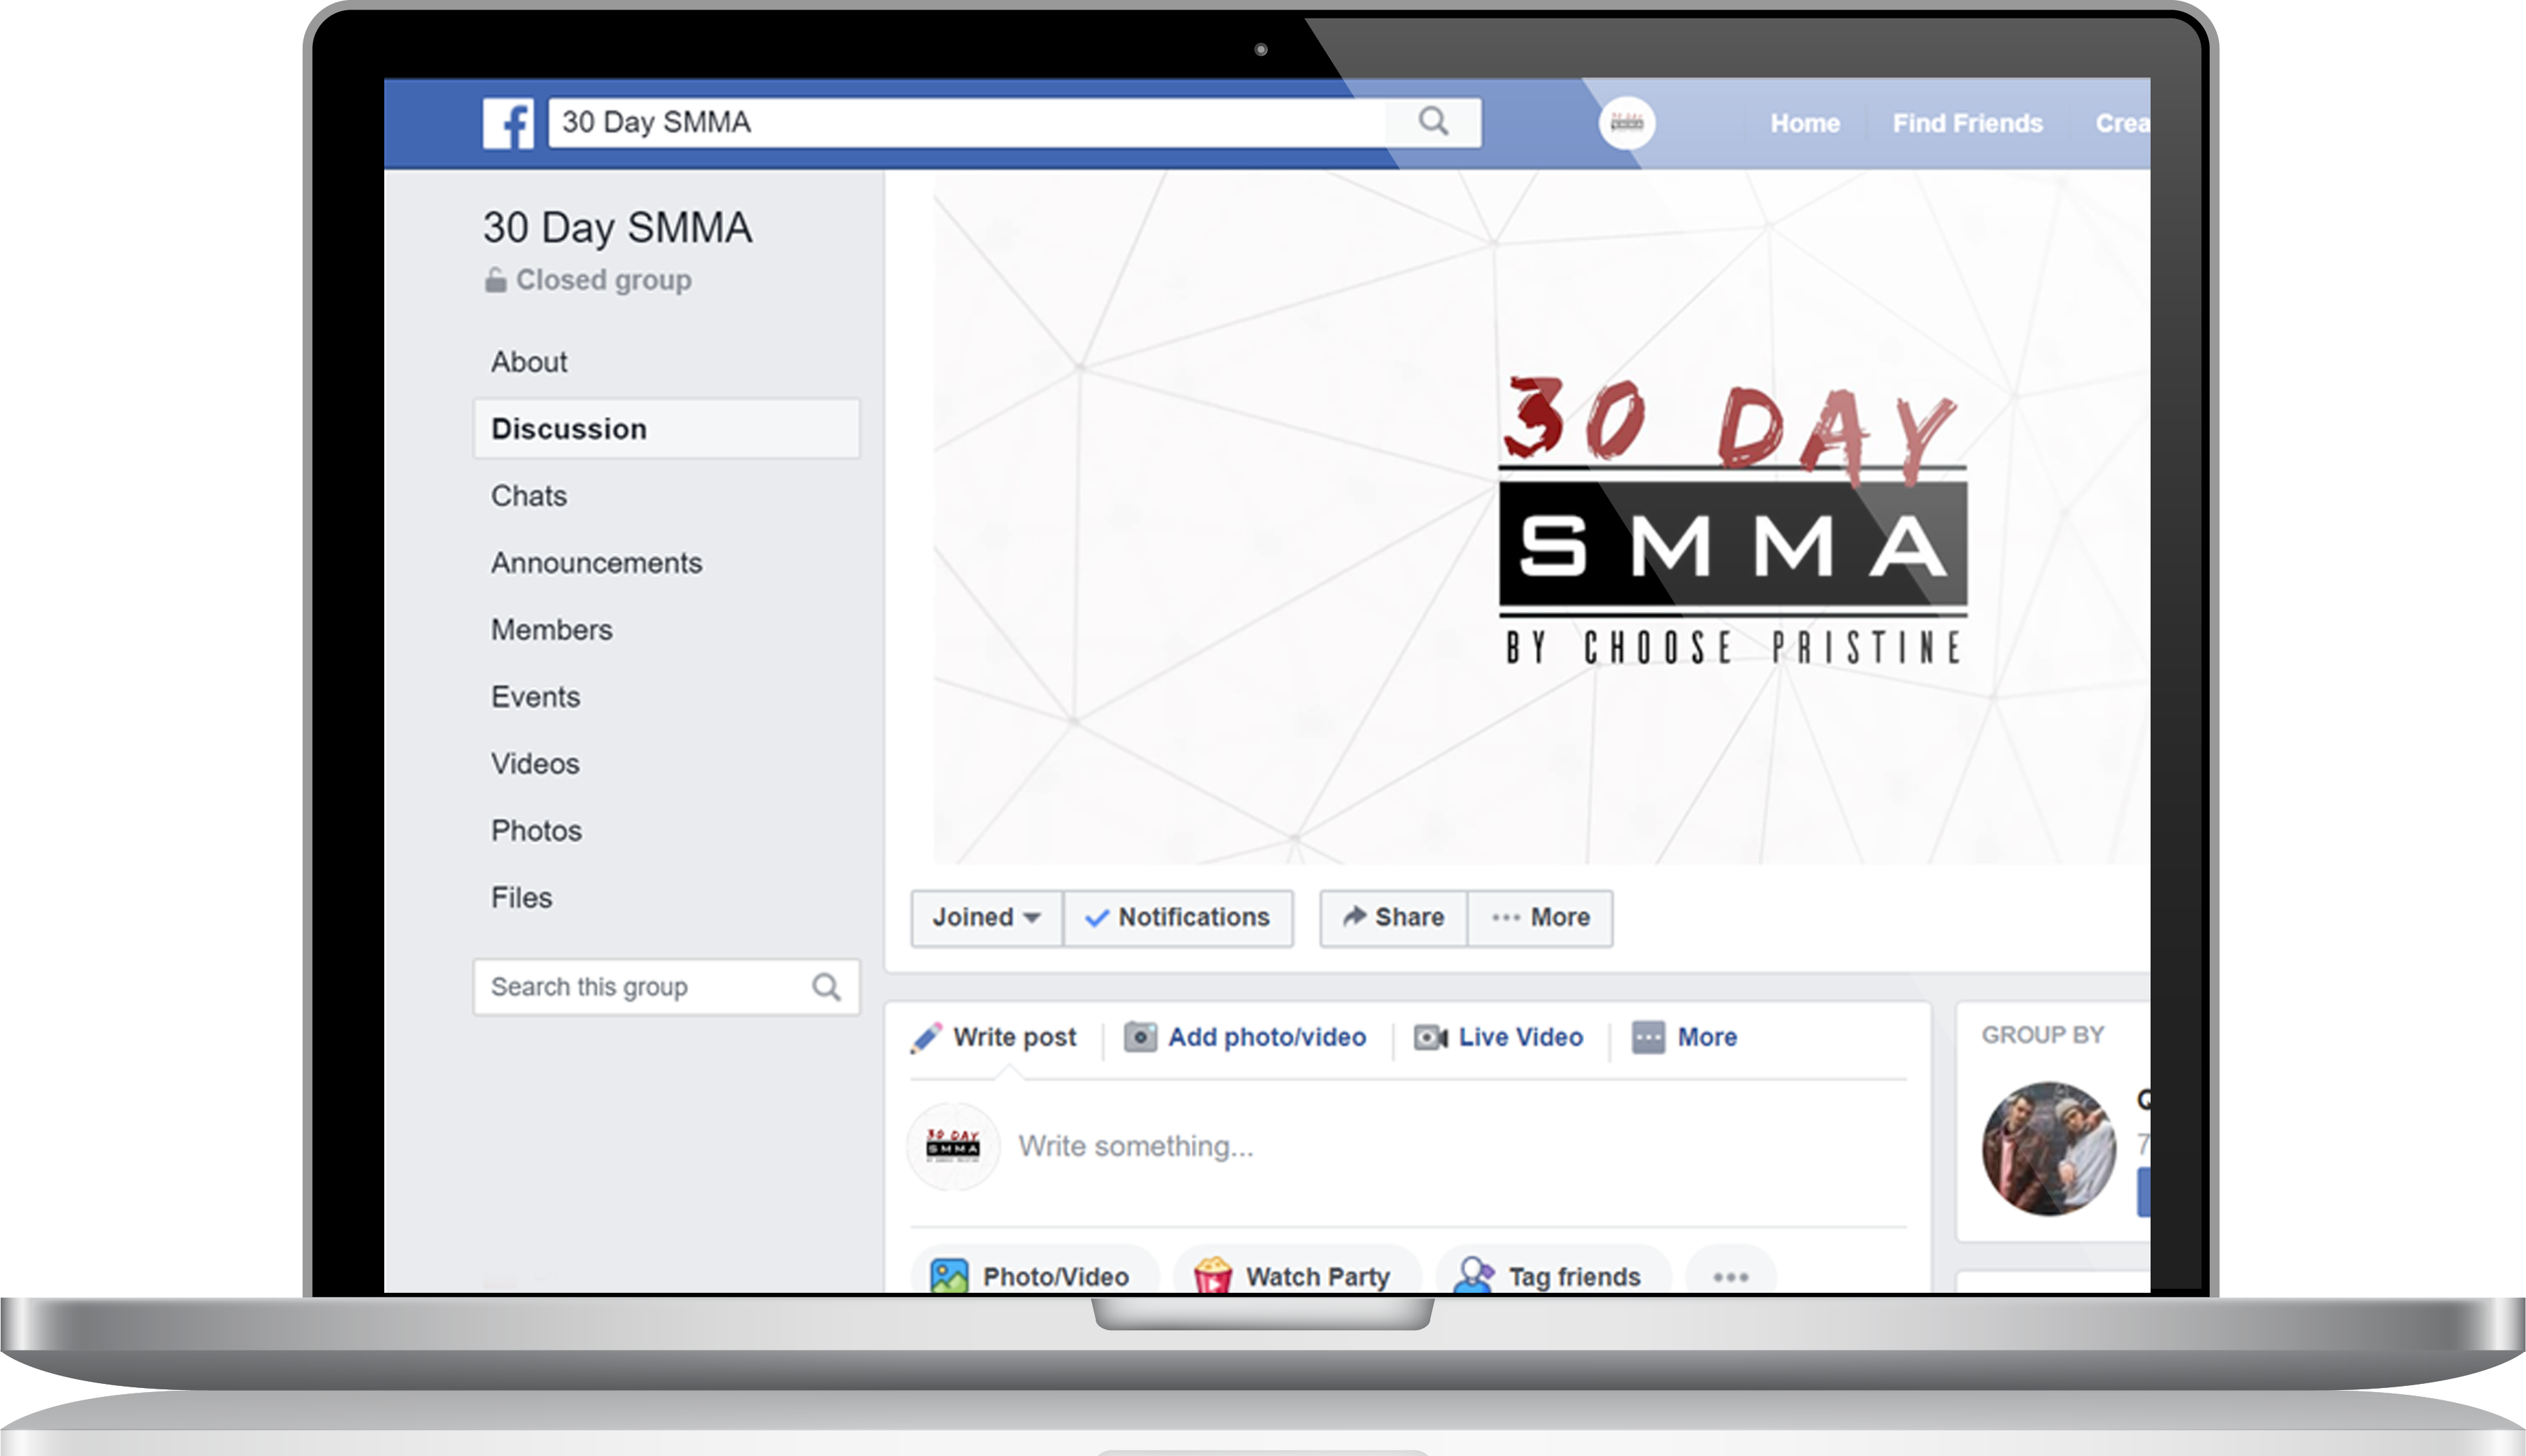The width and height of the screenshot is (2526, 1456).
Task: Click the padlock icon by Closed group
Action: click(x=495, y=280)
